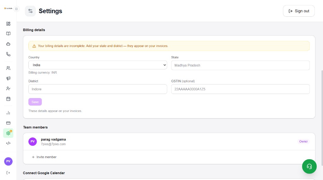Select the settings gear icon in sidebar
The image size is (323, 180).
pyautogui.click(x=8, y=133)
